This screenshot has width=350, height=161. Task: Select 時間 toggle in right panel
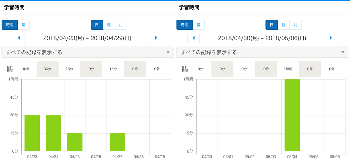tap(185, 25)
